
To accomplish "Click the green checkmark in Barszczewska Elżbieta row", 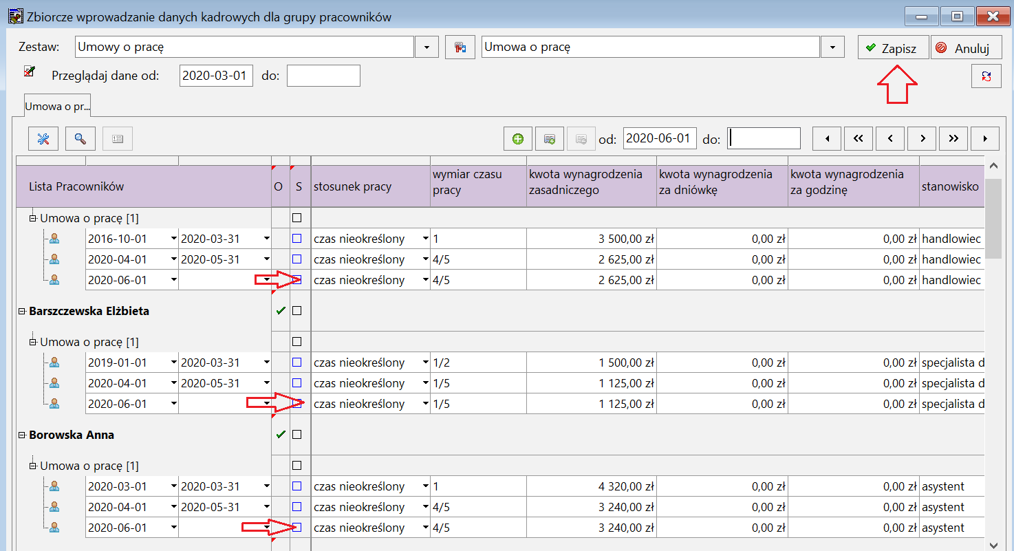I will pos(280,311).
